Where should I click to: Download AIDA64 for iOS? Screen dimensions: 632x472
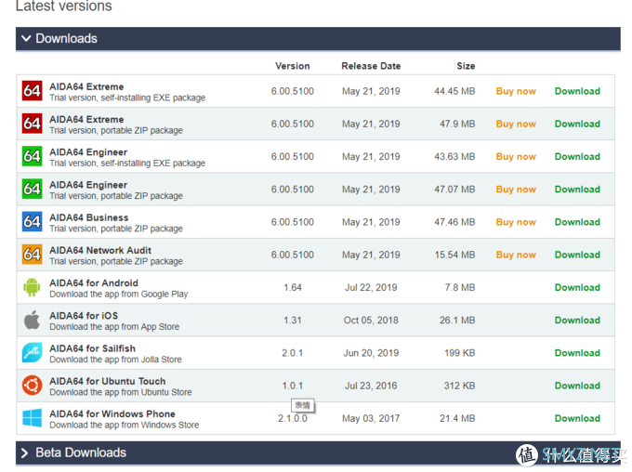(577, 320)
